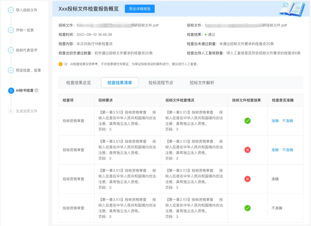
Task: Go to the 投标代表签字 step
Action: (x=26, y=50)
